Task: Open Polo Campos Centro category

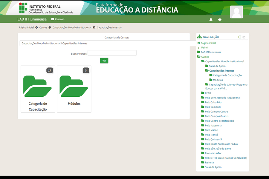Action: click(216, 112)
